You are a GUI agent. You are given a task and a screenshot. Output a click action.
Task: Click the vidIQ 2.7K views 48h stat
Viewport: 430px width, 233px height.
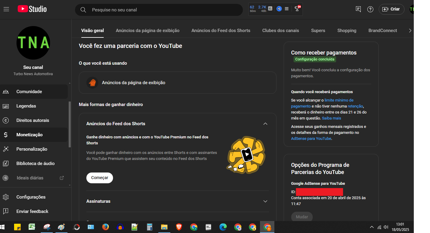262,9
